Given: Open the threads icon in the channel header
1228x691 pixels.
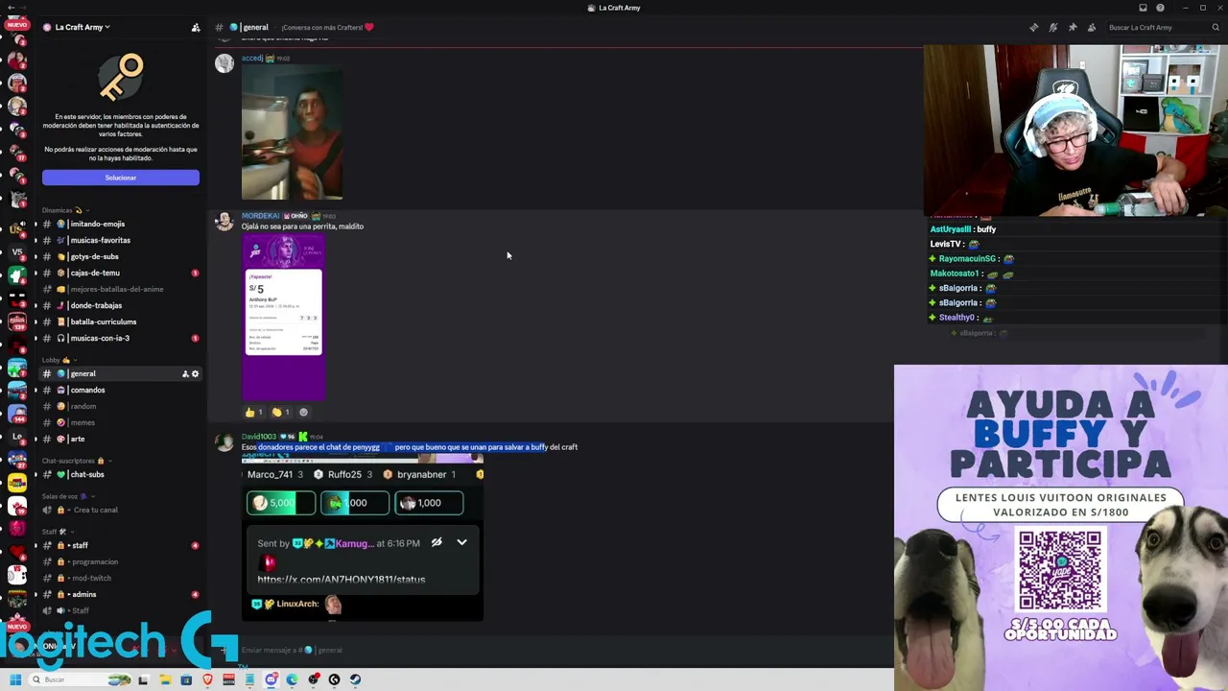Looking at the screenshot, I should pos(1033,27).
